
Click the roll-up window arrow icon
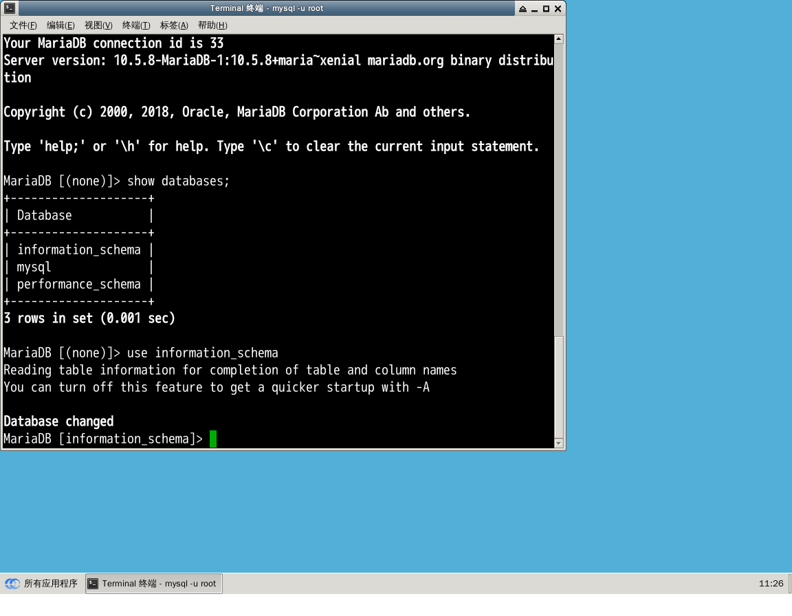click(522, 8)
